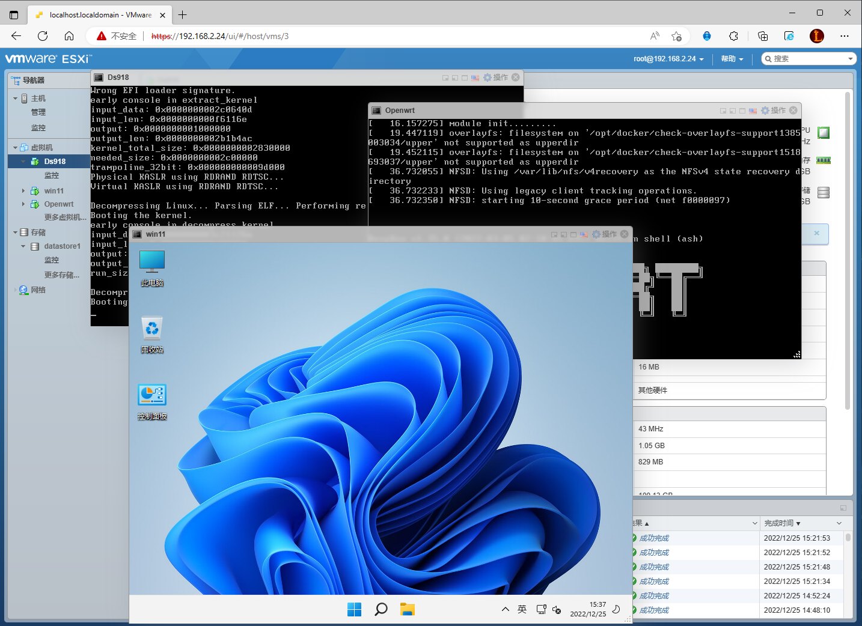Click 导航器 navigator panel icon
862x626 pixels.
[16, 80]
